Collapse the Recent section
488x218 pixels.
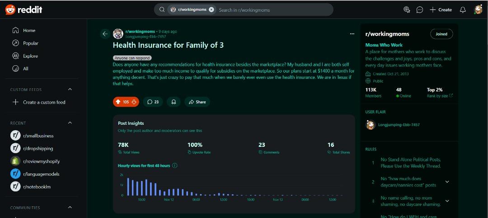click(70, 123)
